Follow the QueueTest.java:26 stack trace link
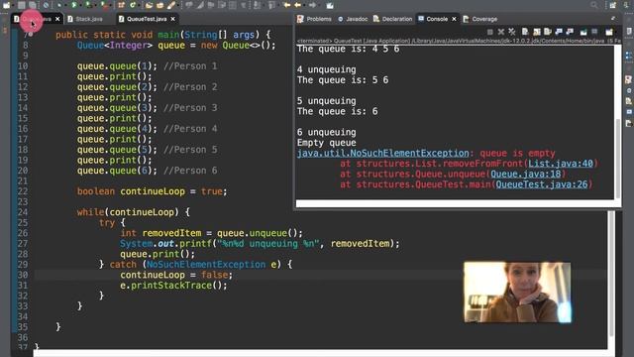 (x=542, y=184)
